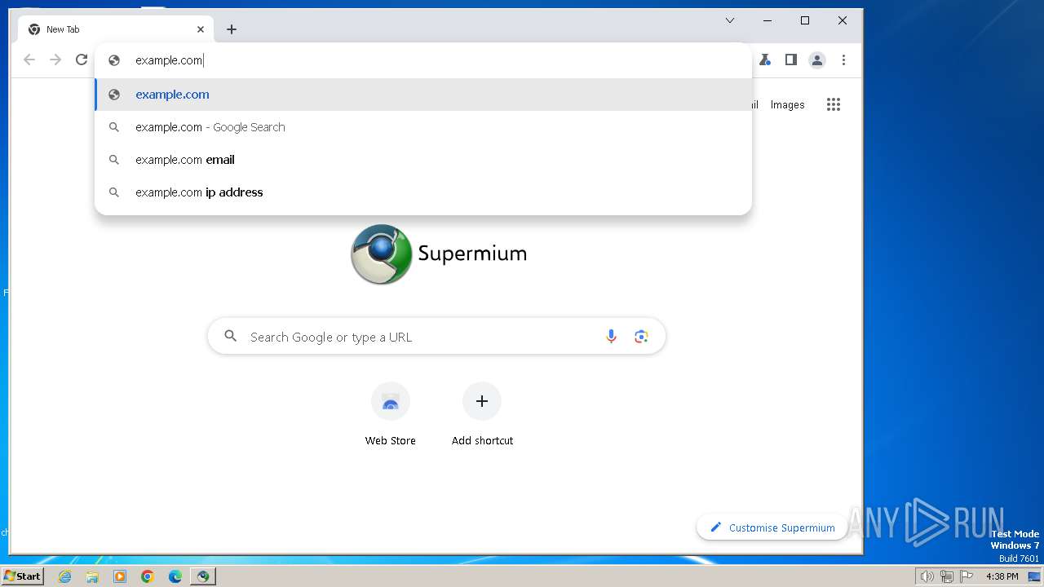Open the Images link

[x=787, y=104]
